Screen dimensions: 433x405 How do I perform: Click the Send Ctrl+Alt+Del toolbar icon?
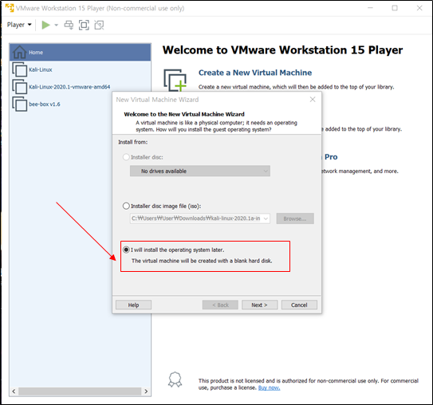[x=69, y=25]
